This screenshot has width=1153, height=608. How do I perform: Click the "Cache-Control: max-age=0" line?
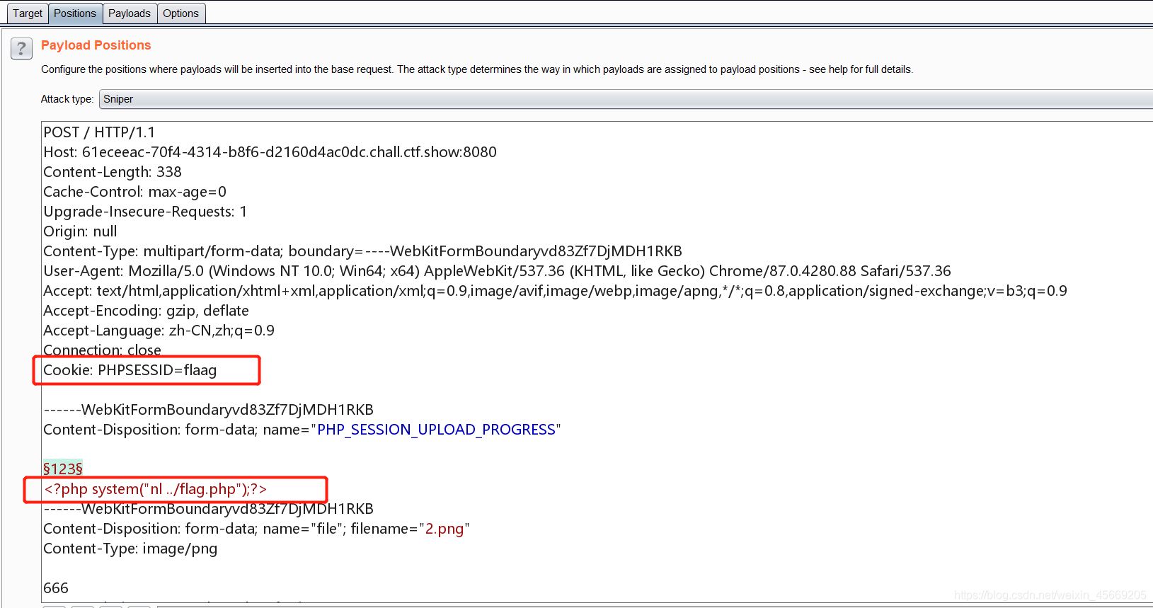tap(135, 192)
